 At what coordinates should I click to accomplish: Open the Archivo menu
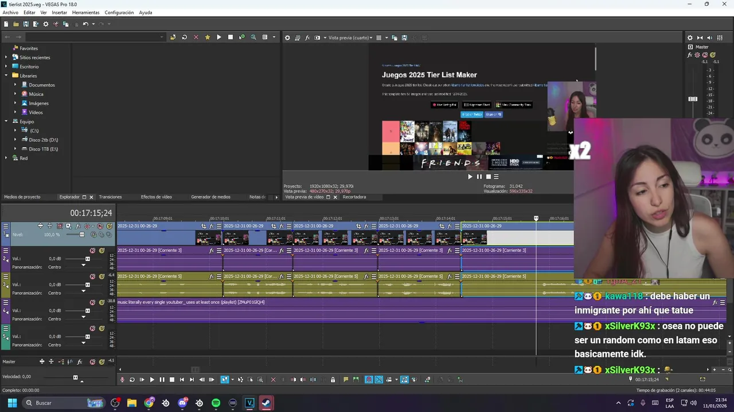(10, 13)
